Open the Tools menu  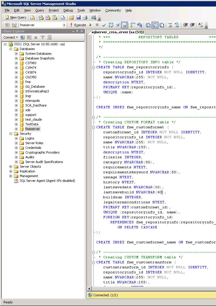click(81, 10)
